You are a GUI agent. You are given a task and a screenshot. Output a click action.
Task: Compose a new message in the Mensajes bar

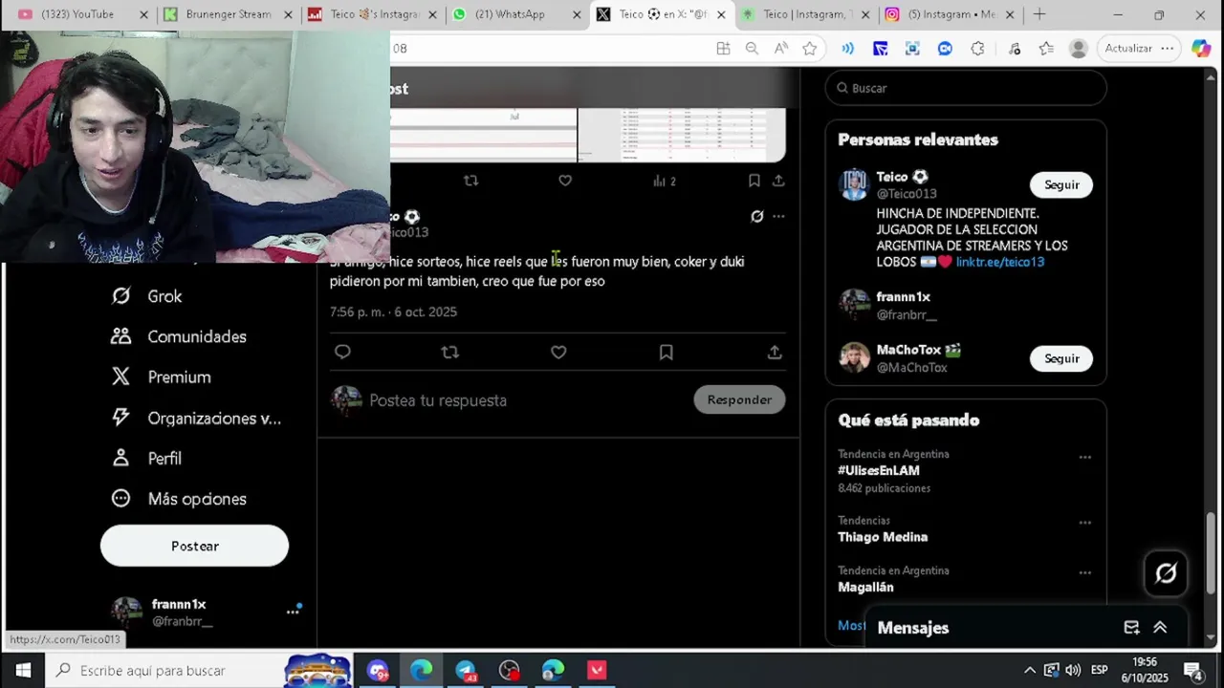(1131, 628)
